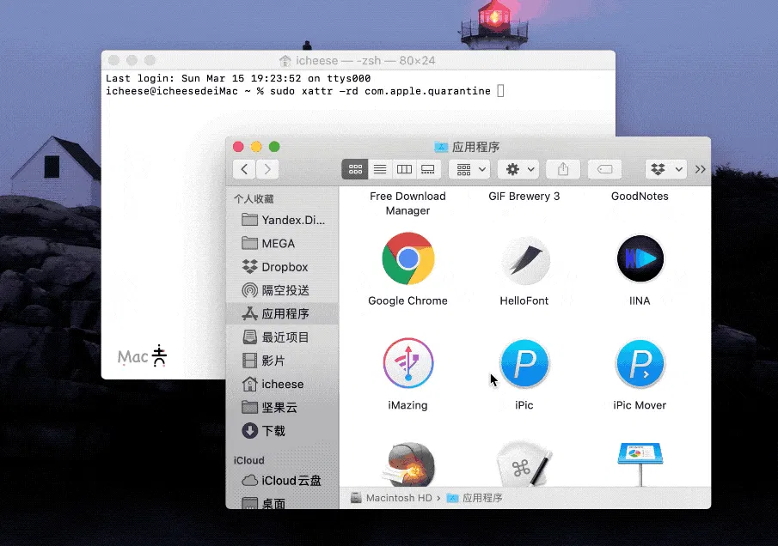The height and width of the screenshot is (546, 778).
Task: Click the iPic application icon
Action: click(524, 364)
